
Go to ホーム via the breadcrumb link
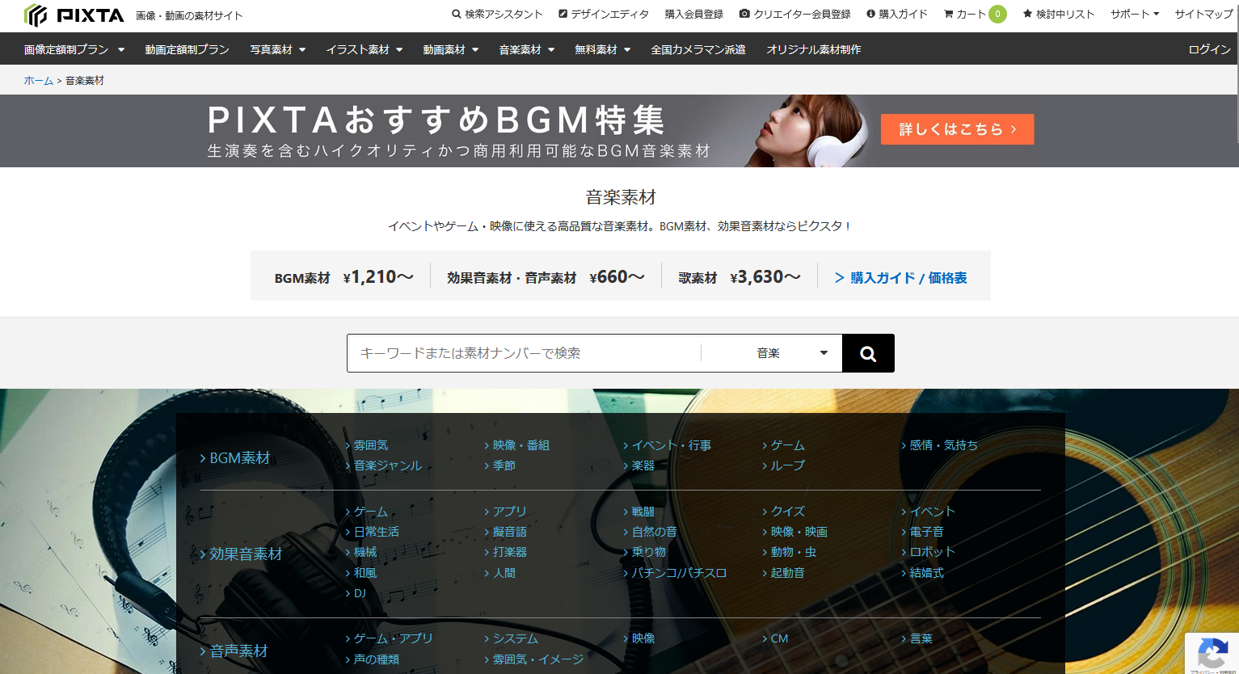coord(37,80)
